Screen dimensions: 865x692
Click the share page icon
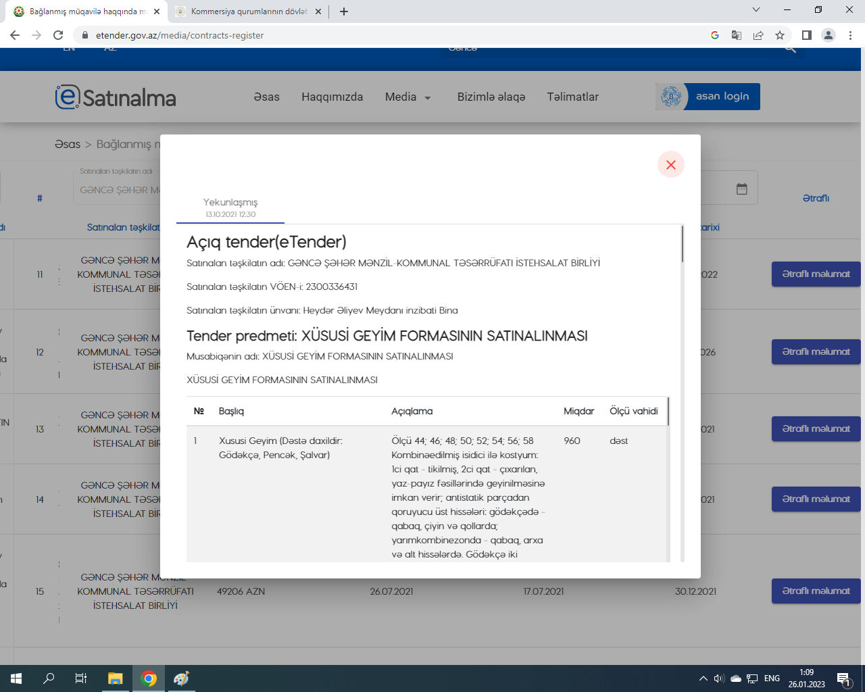click(x=758, y=35)
